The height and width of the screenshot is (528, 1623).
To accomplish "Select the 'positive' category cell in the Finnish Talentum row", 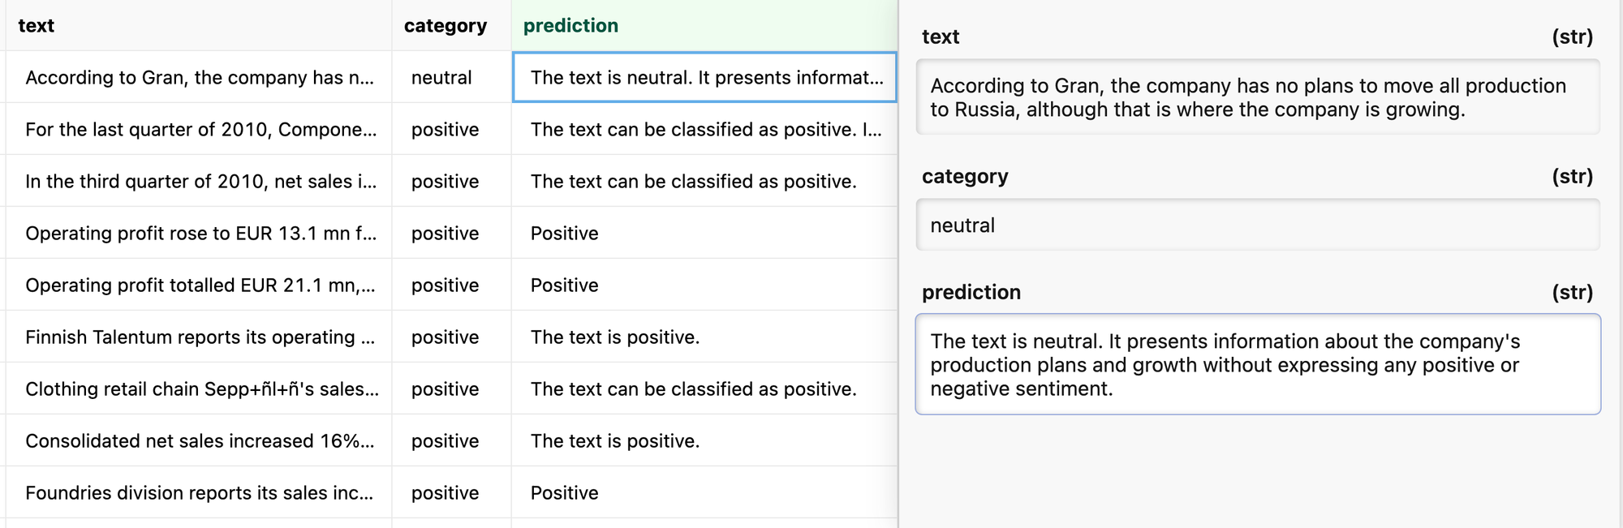I will coord(446,337).
